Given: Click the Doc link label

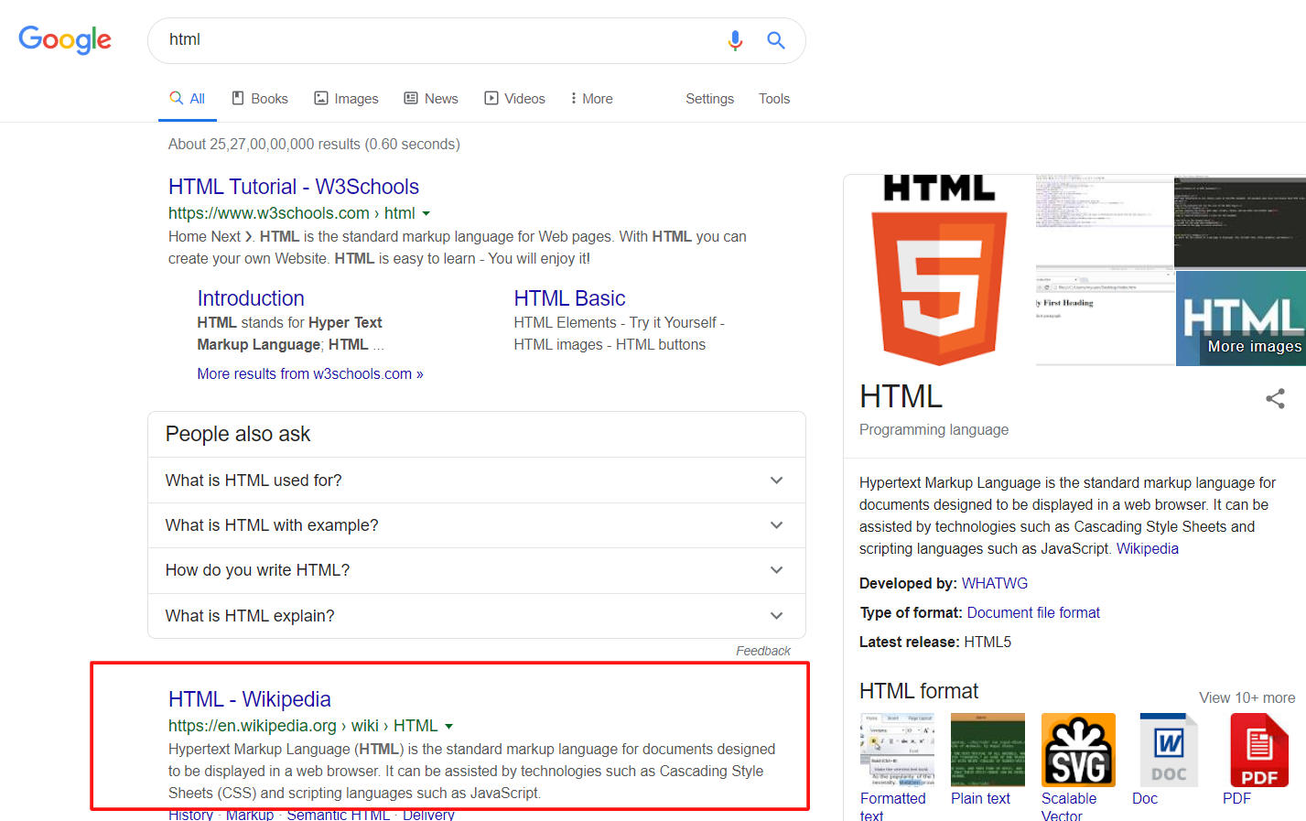Looking at the screenshot, I should (x=1145, y=798).
